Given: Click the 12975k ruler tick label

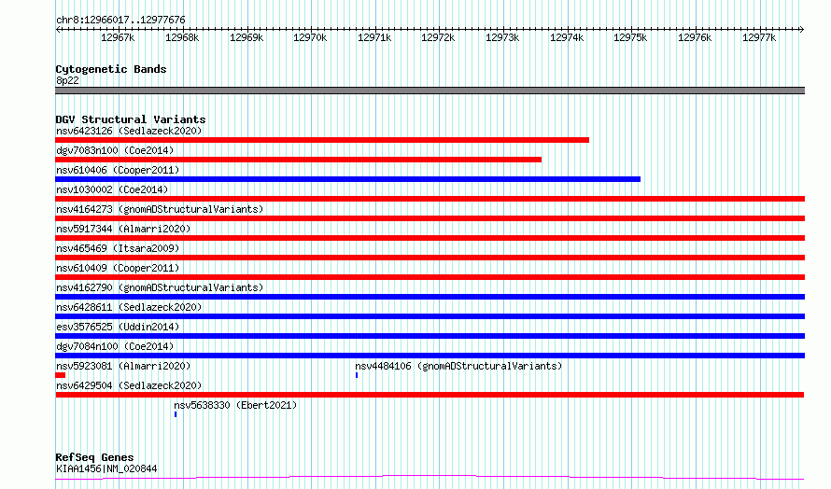Looking at the screenshot, I should click(630, 37).
